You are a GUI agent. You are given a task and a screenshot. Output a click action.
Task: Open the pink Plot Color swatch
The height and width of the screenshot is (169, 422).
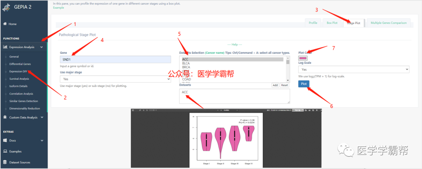click(x=303, y=58)
